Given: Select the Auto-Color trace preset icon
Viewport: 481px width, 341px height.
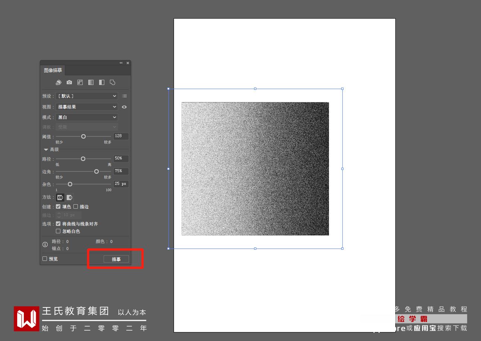Looking at the screenshot, I should 58,82.
